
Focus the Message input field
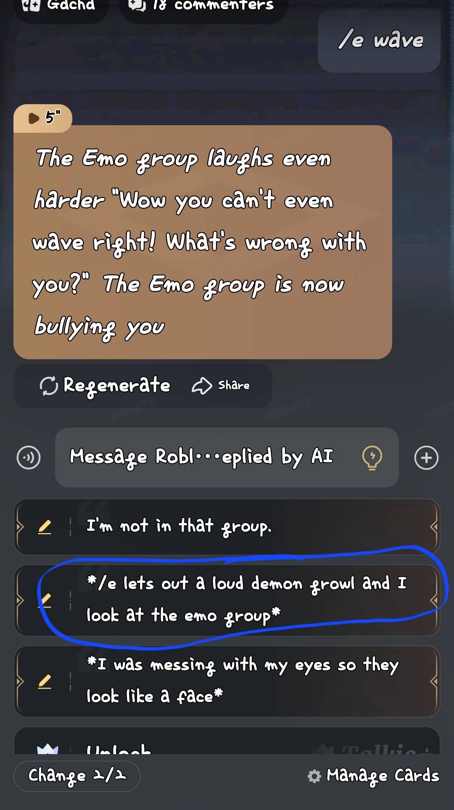(x=227, y=458)
